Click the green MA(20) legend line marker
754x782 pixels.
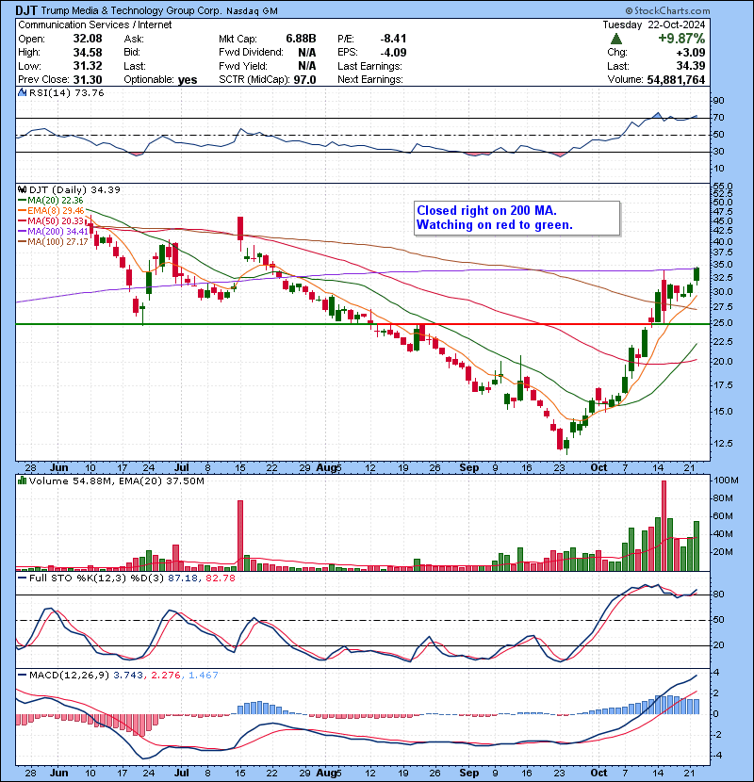(22, 201)
